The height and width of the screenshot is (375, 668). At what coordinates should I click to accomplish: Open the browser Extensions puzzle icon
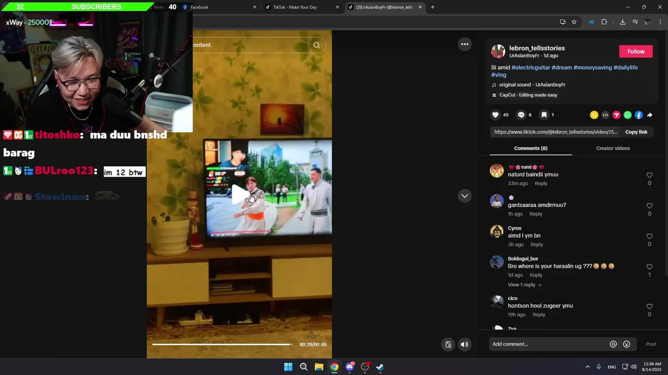(604, 22)
